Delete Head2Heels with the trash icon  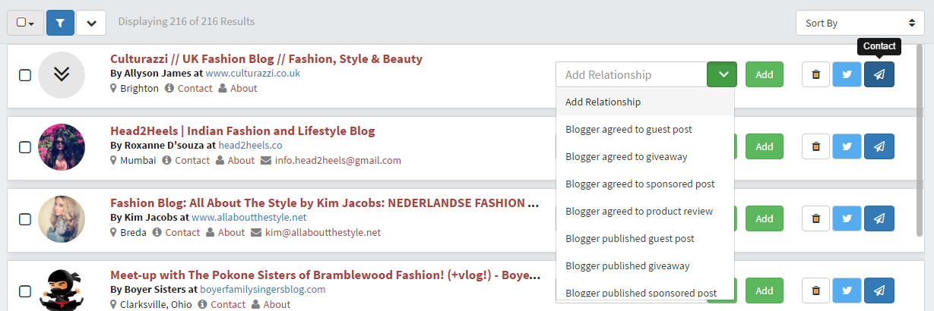tap(816, 146)
